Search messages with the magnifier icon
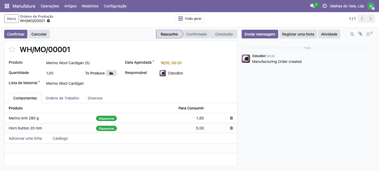379x171 pixels. pos(352,34)
